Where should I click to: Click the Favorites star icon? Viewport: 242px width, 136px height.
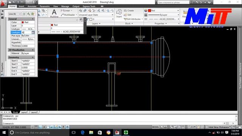coord(205,2)
